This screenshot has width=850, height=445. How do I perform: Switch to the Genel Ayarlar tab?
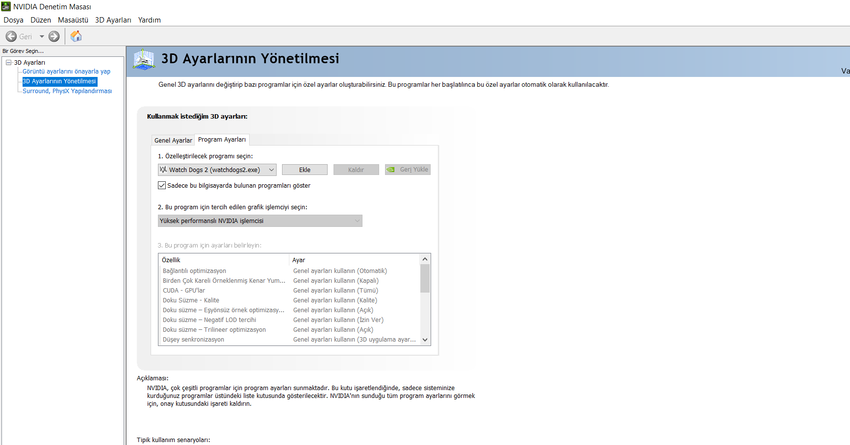(x=173, y=140)
